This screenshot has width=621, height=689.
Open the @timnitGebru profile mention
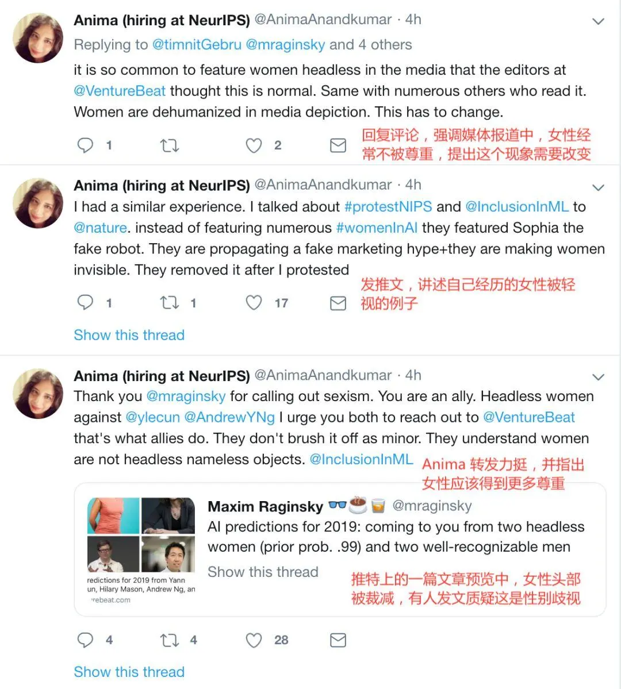tap(197, 44)
